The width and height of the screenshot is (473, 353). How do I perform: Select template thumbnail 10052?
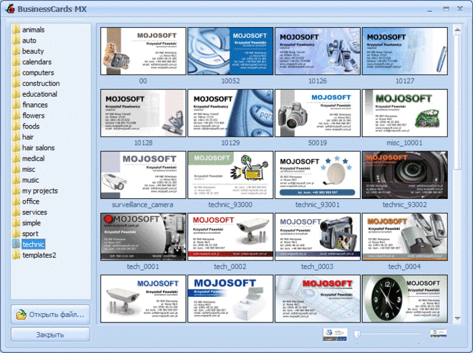point(231,51)
